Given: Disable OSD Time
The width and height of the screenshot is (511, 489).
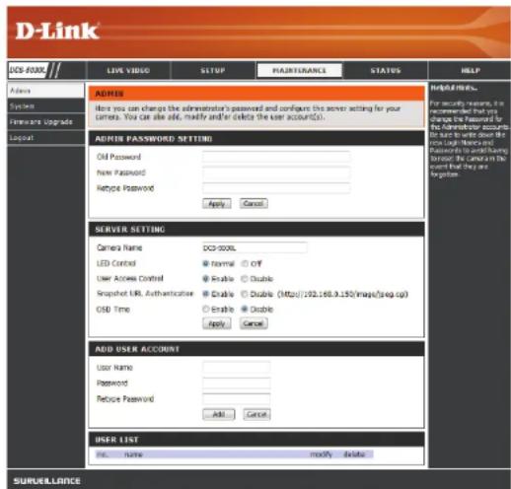Looking at the screenshot, I should (x=245, y=310).
